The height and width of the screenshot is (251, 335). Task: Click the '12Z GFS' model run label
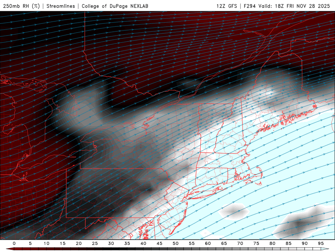[x=227, y=6]
